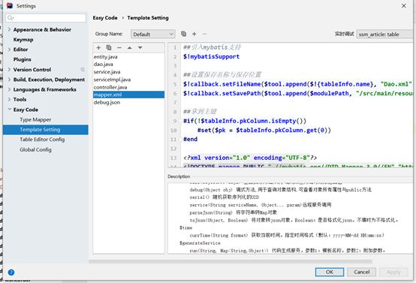This screenshot has width=416, height=283.
Task: Click the xml version declaration line
Action: (250, 158)
